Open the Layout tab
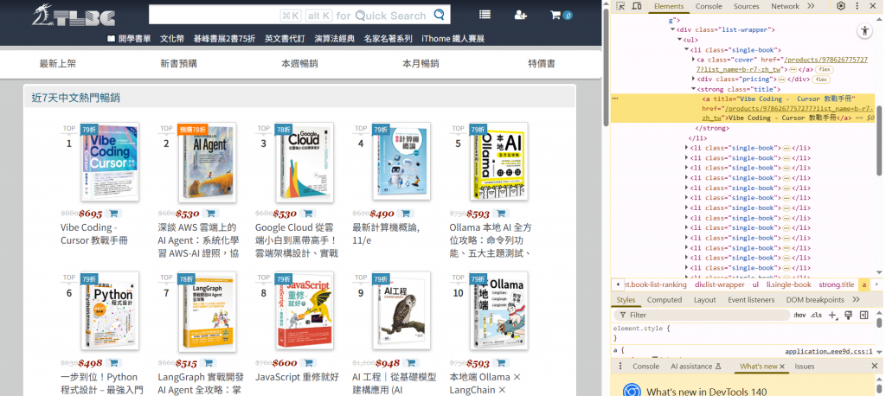This screenshot has width=886, height=396. click(x=704, y=300)
